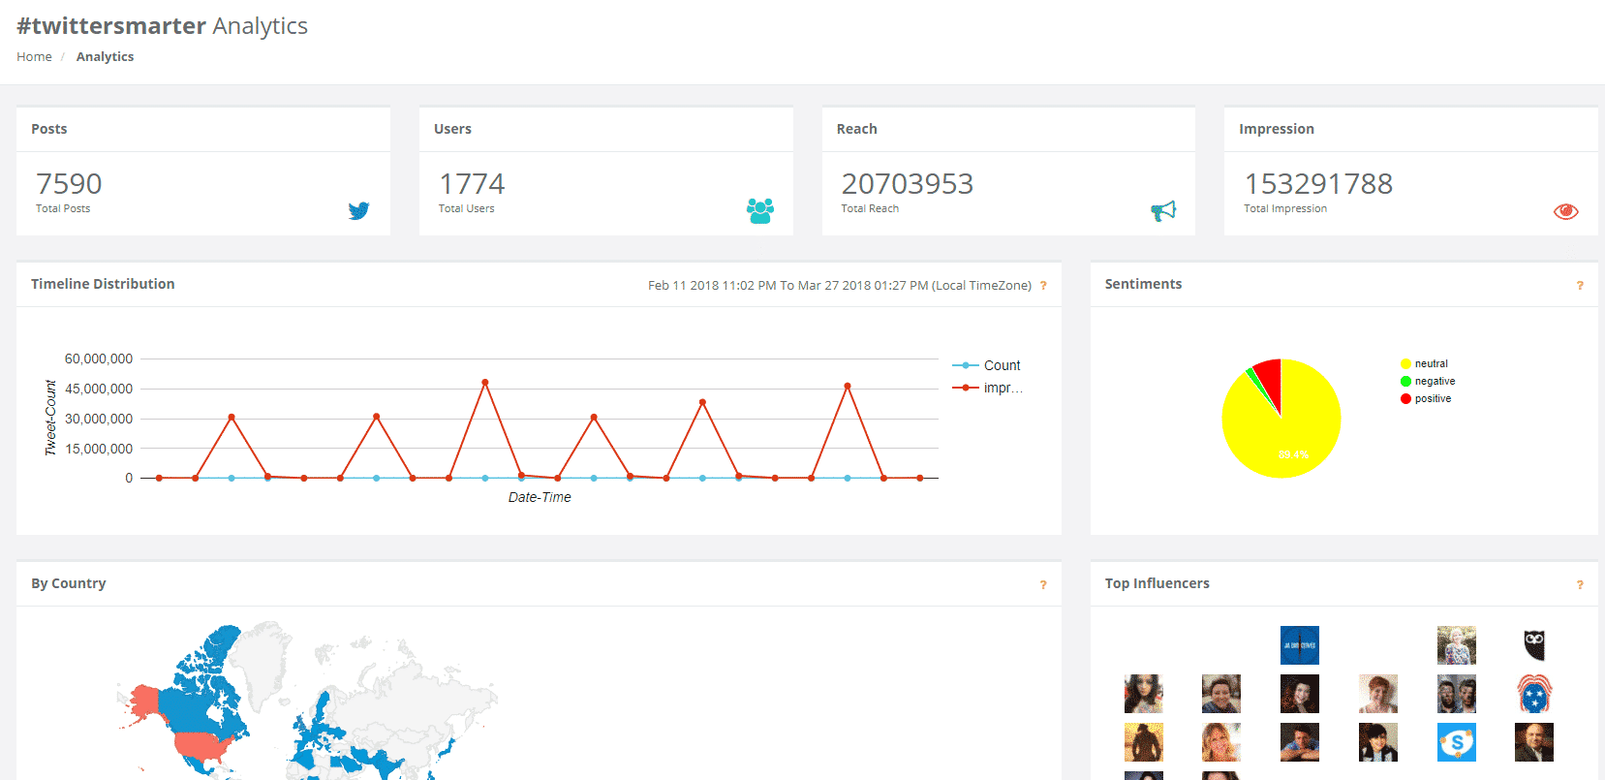Image resolution: width=1605 pixels, height=780 pixels.
Task: Click the 153291788 total impression value
Action: pyautogui.click(x=1318, y=183)
